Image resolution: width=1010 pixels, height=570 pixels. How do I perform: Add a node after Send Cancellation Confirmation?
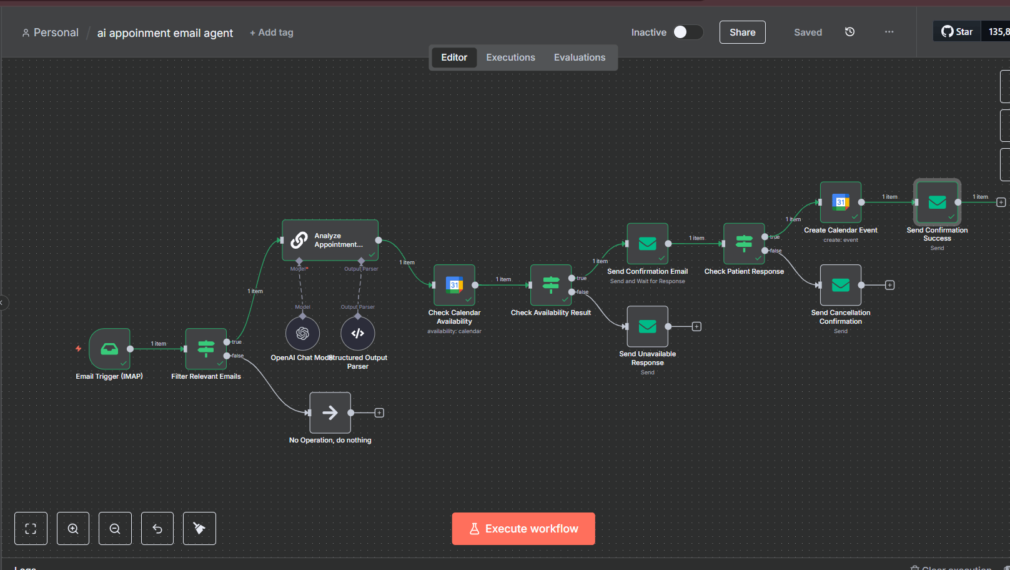[890, 285]
